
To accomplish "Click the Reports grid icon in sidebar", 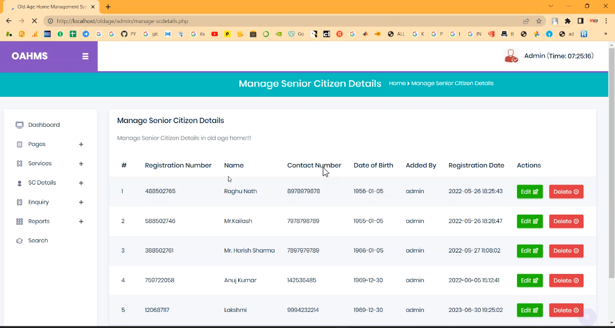I will pos(20,222).
